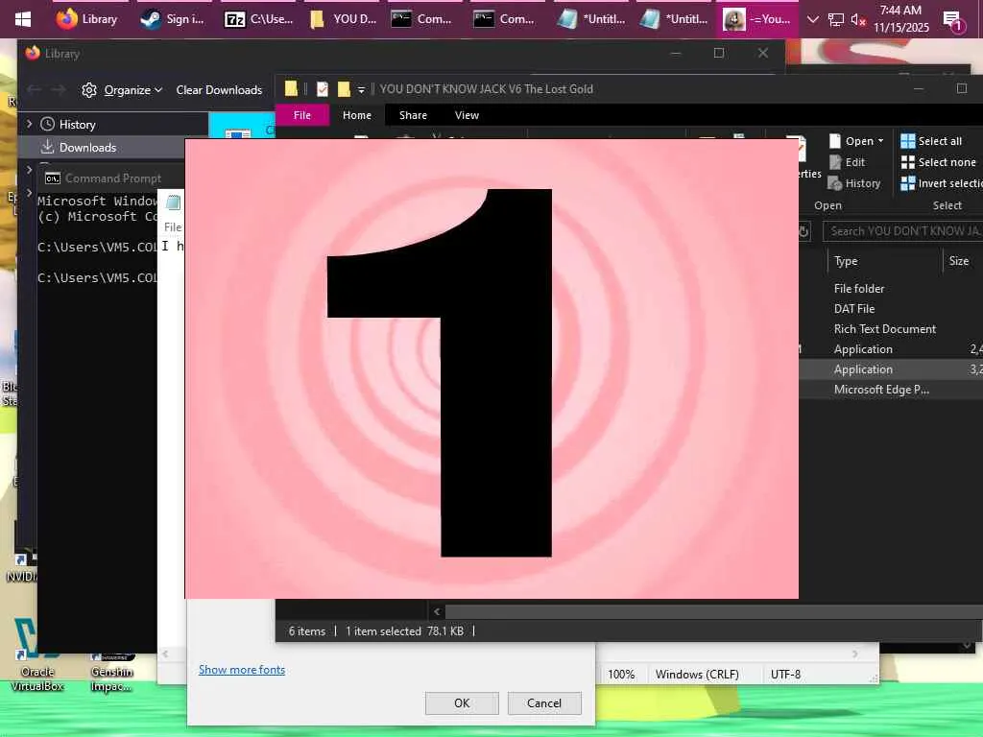Screen dimensions: 983x737
Task: Open the clock showing 7:44 AM
Action: pos(900,19)
